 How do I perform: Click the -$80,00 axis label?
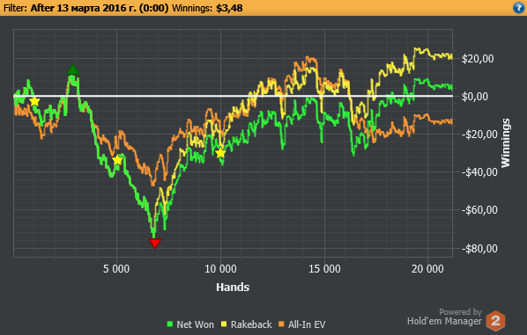[x=479, y=249]
